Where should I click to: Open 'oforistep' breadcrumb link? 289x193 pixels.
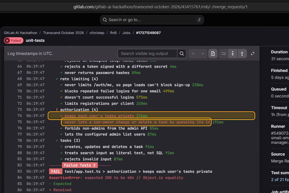[x=97, y=33]
